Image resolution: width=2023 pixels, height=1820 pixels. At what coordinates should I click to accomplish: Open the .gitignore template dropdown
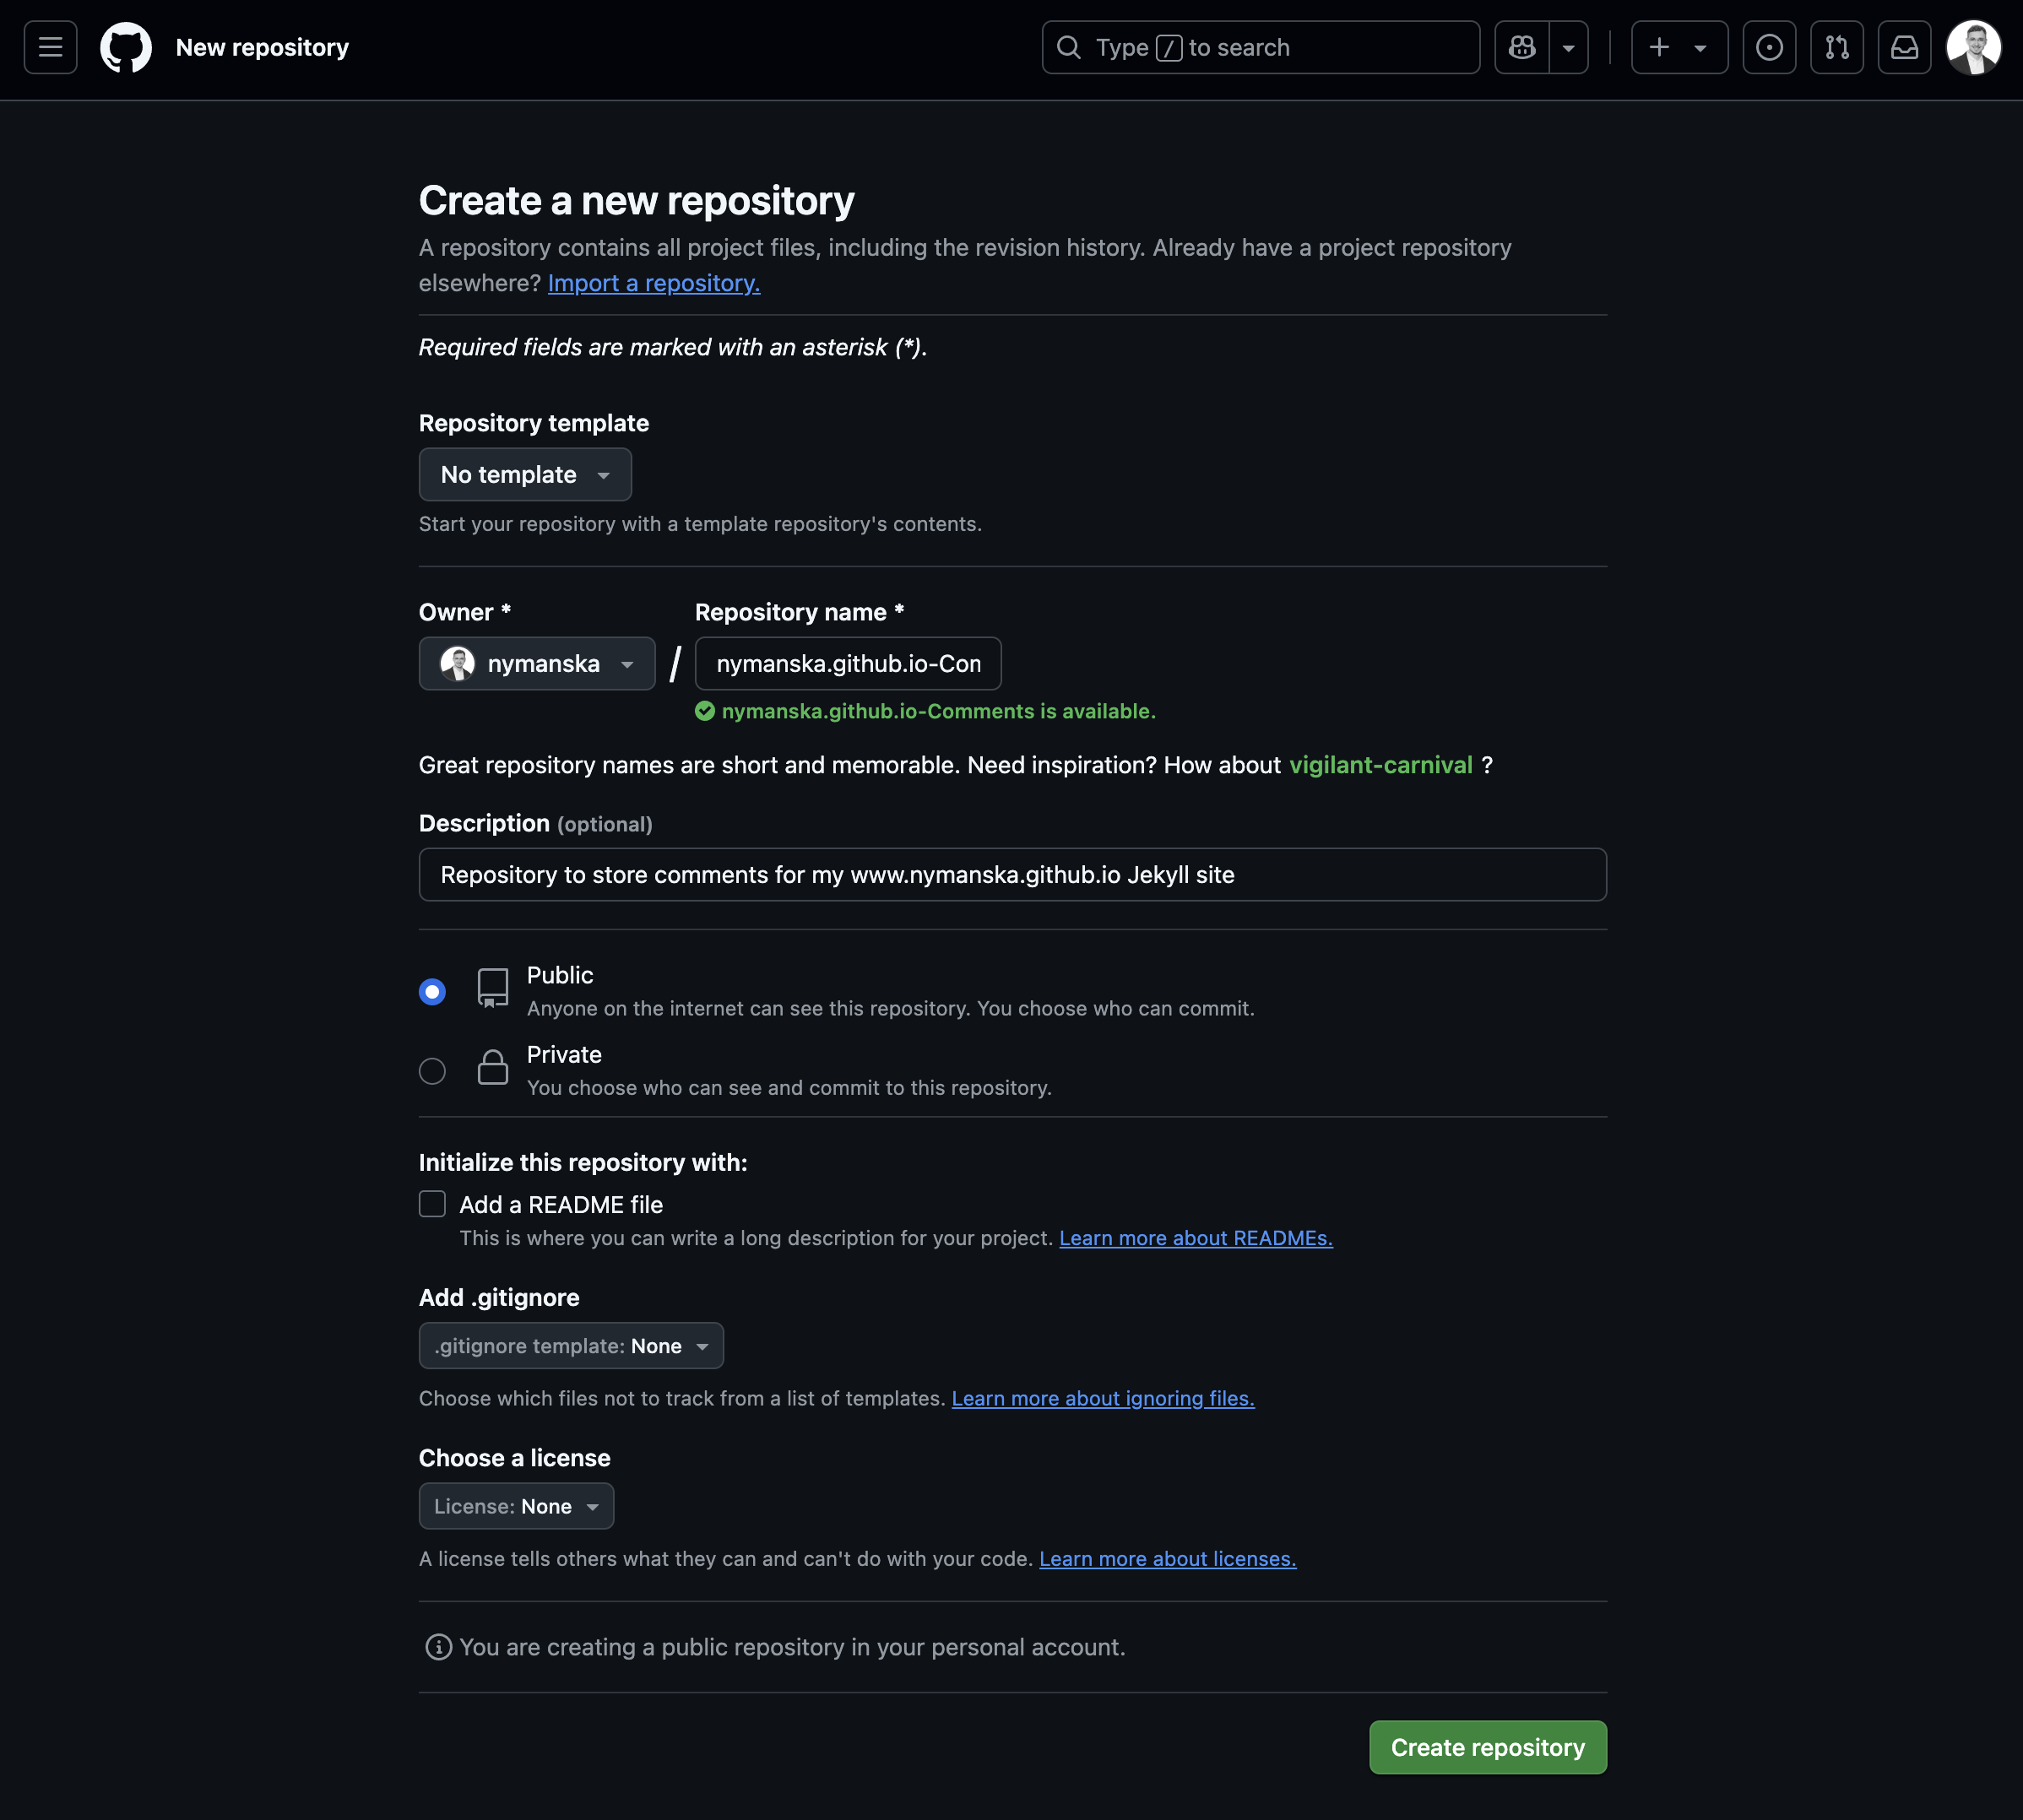click(x=571, y=1346)
